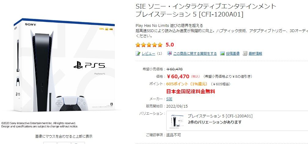Click the 2件のバリエーションがあります text
Viewport: 308px width, 144px height.
[215, 122]
